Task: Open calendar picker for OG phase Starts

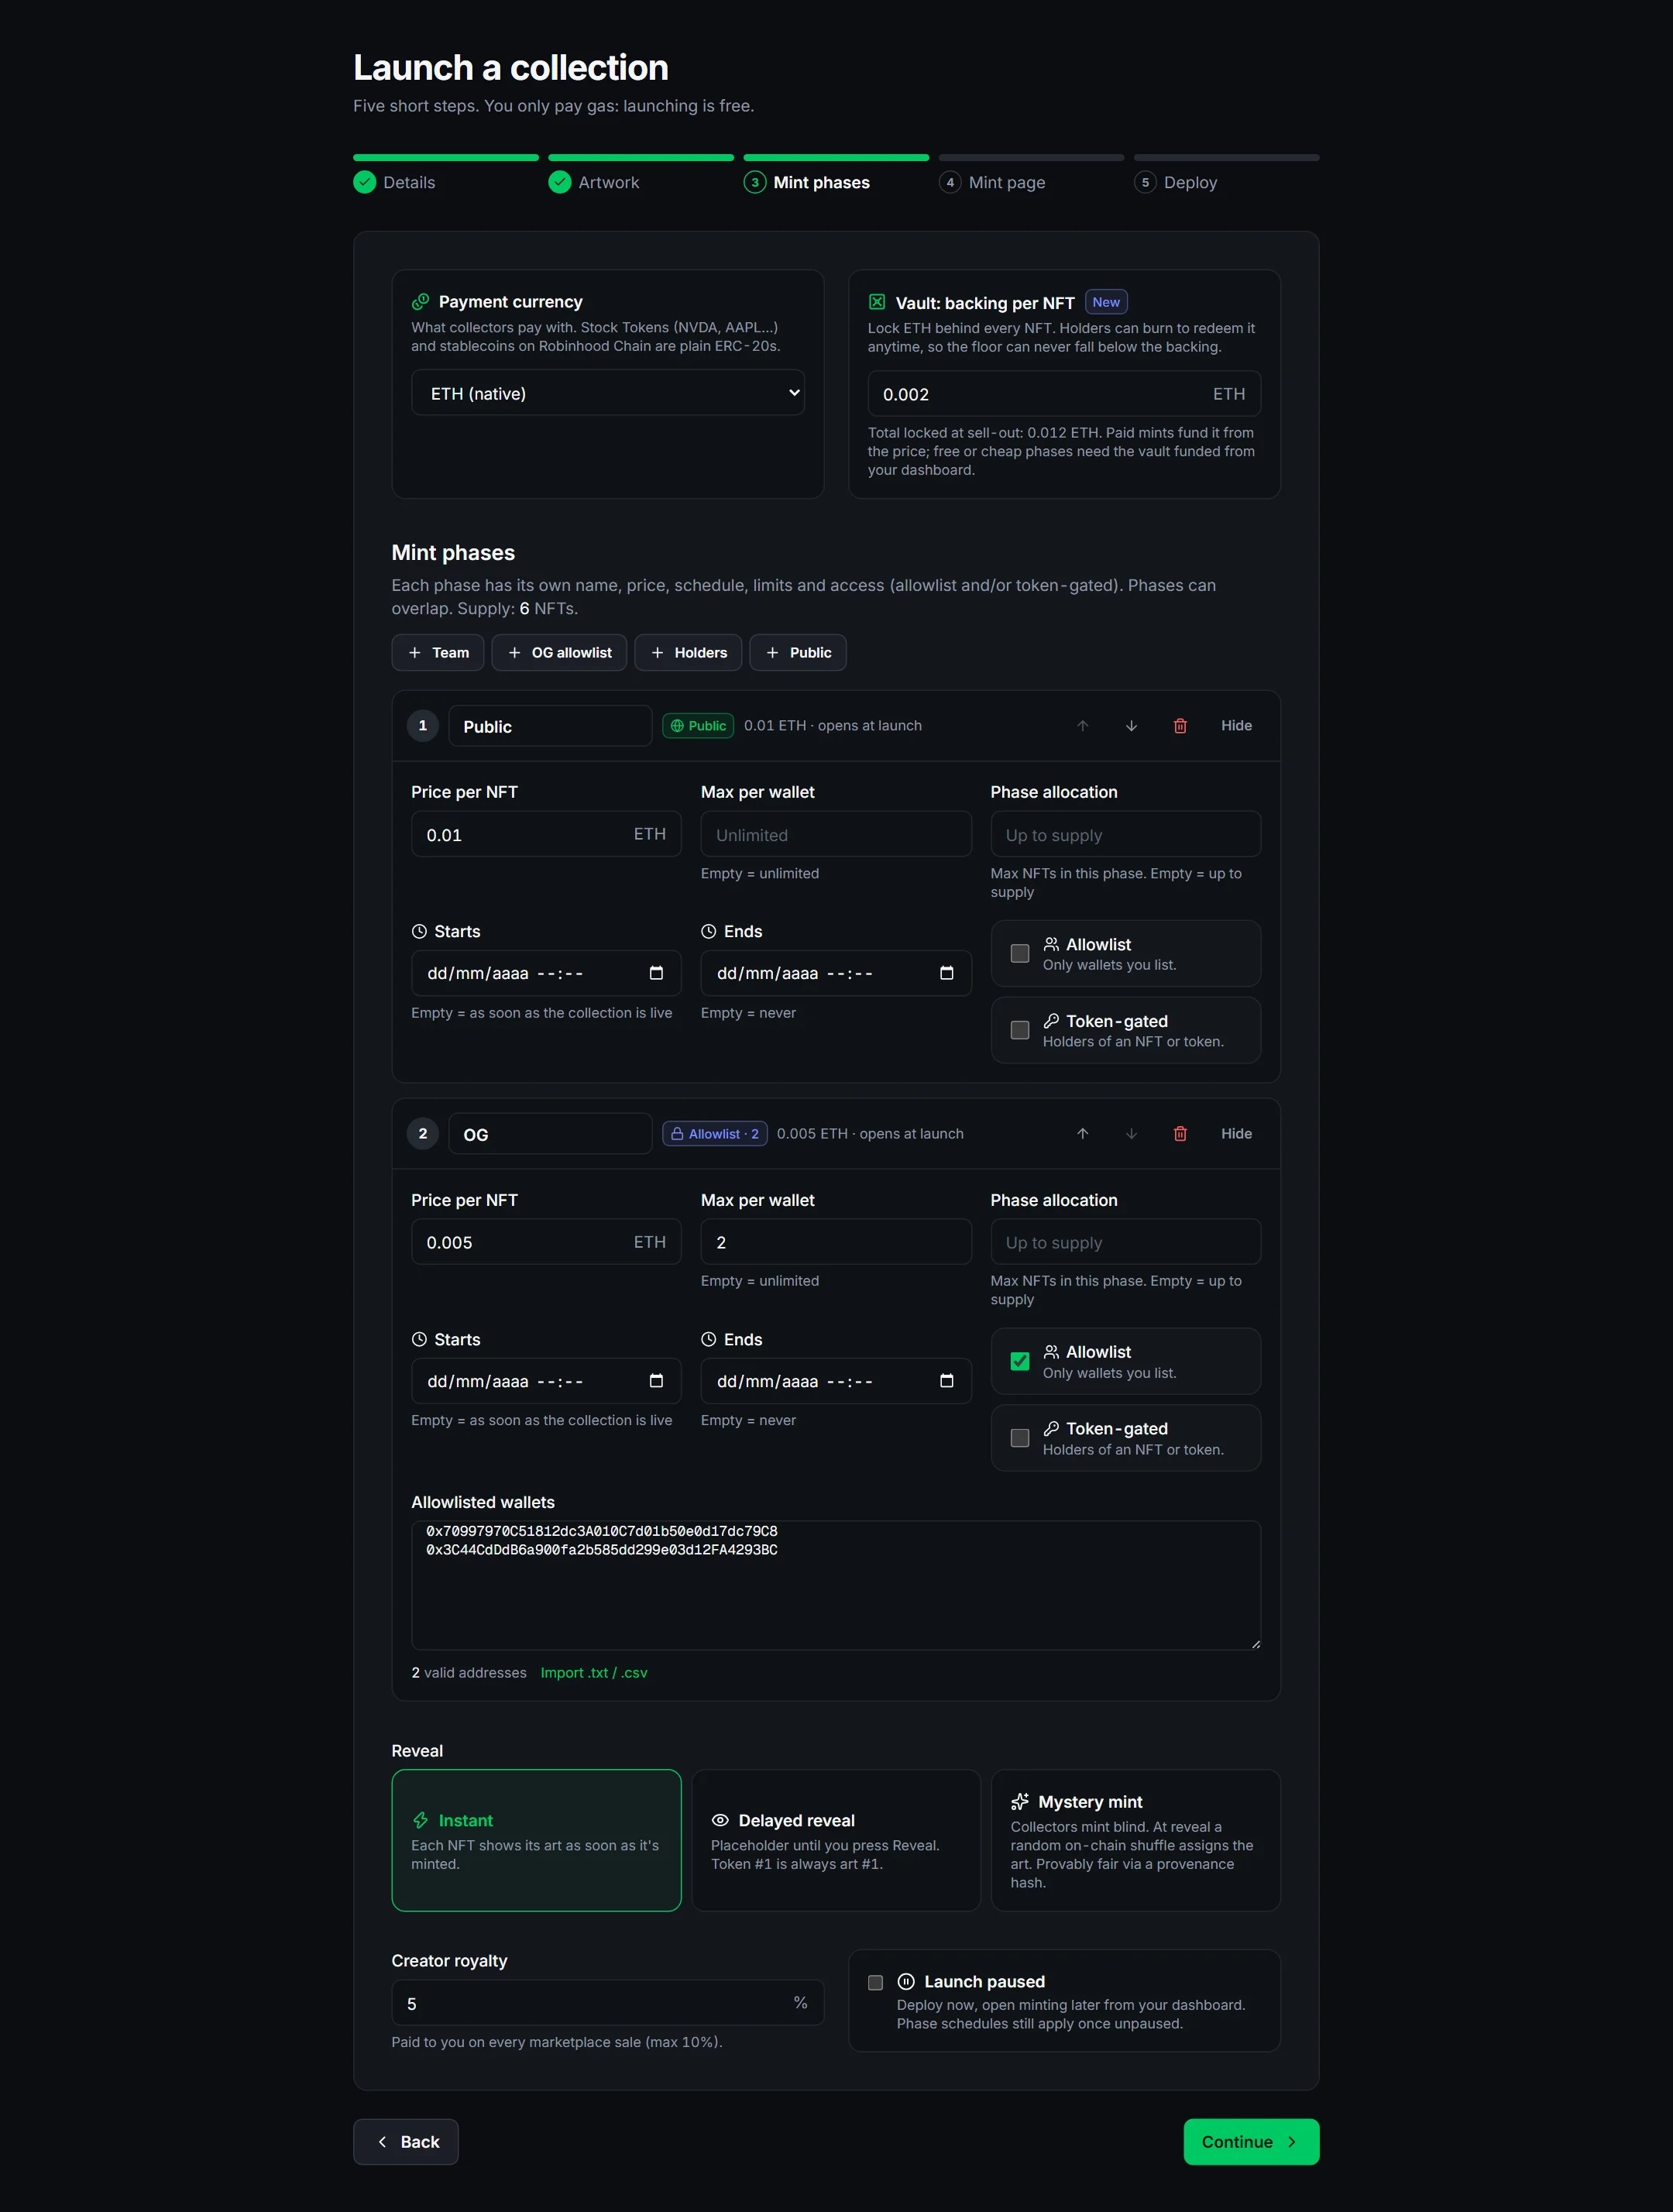Action: (x=656, y=1381)
